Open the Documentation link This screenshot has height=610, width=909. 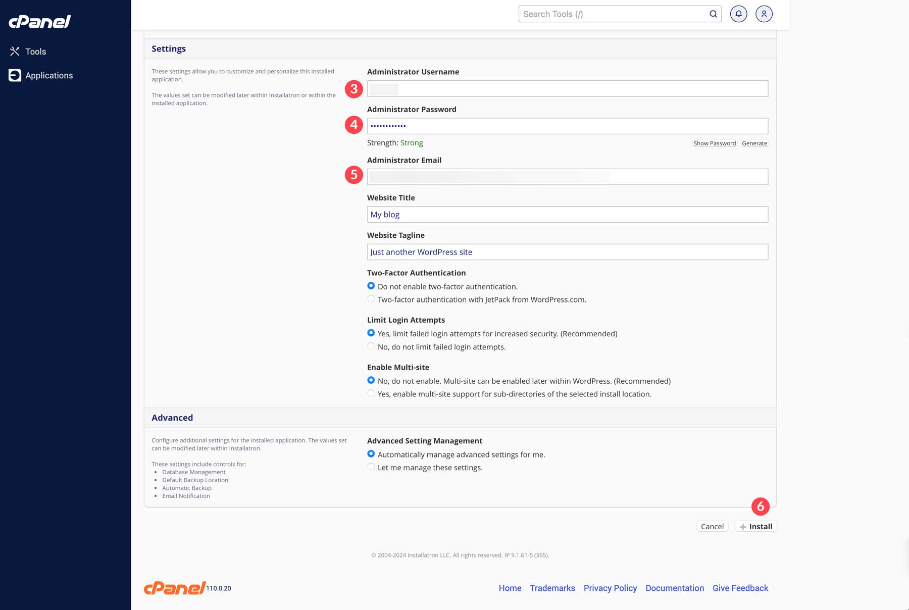coord(675,588)
